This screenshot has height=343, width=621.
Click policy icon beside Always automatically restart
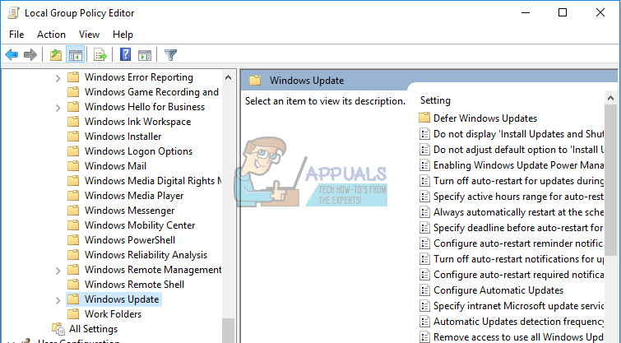point(424,212)
